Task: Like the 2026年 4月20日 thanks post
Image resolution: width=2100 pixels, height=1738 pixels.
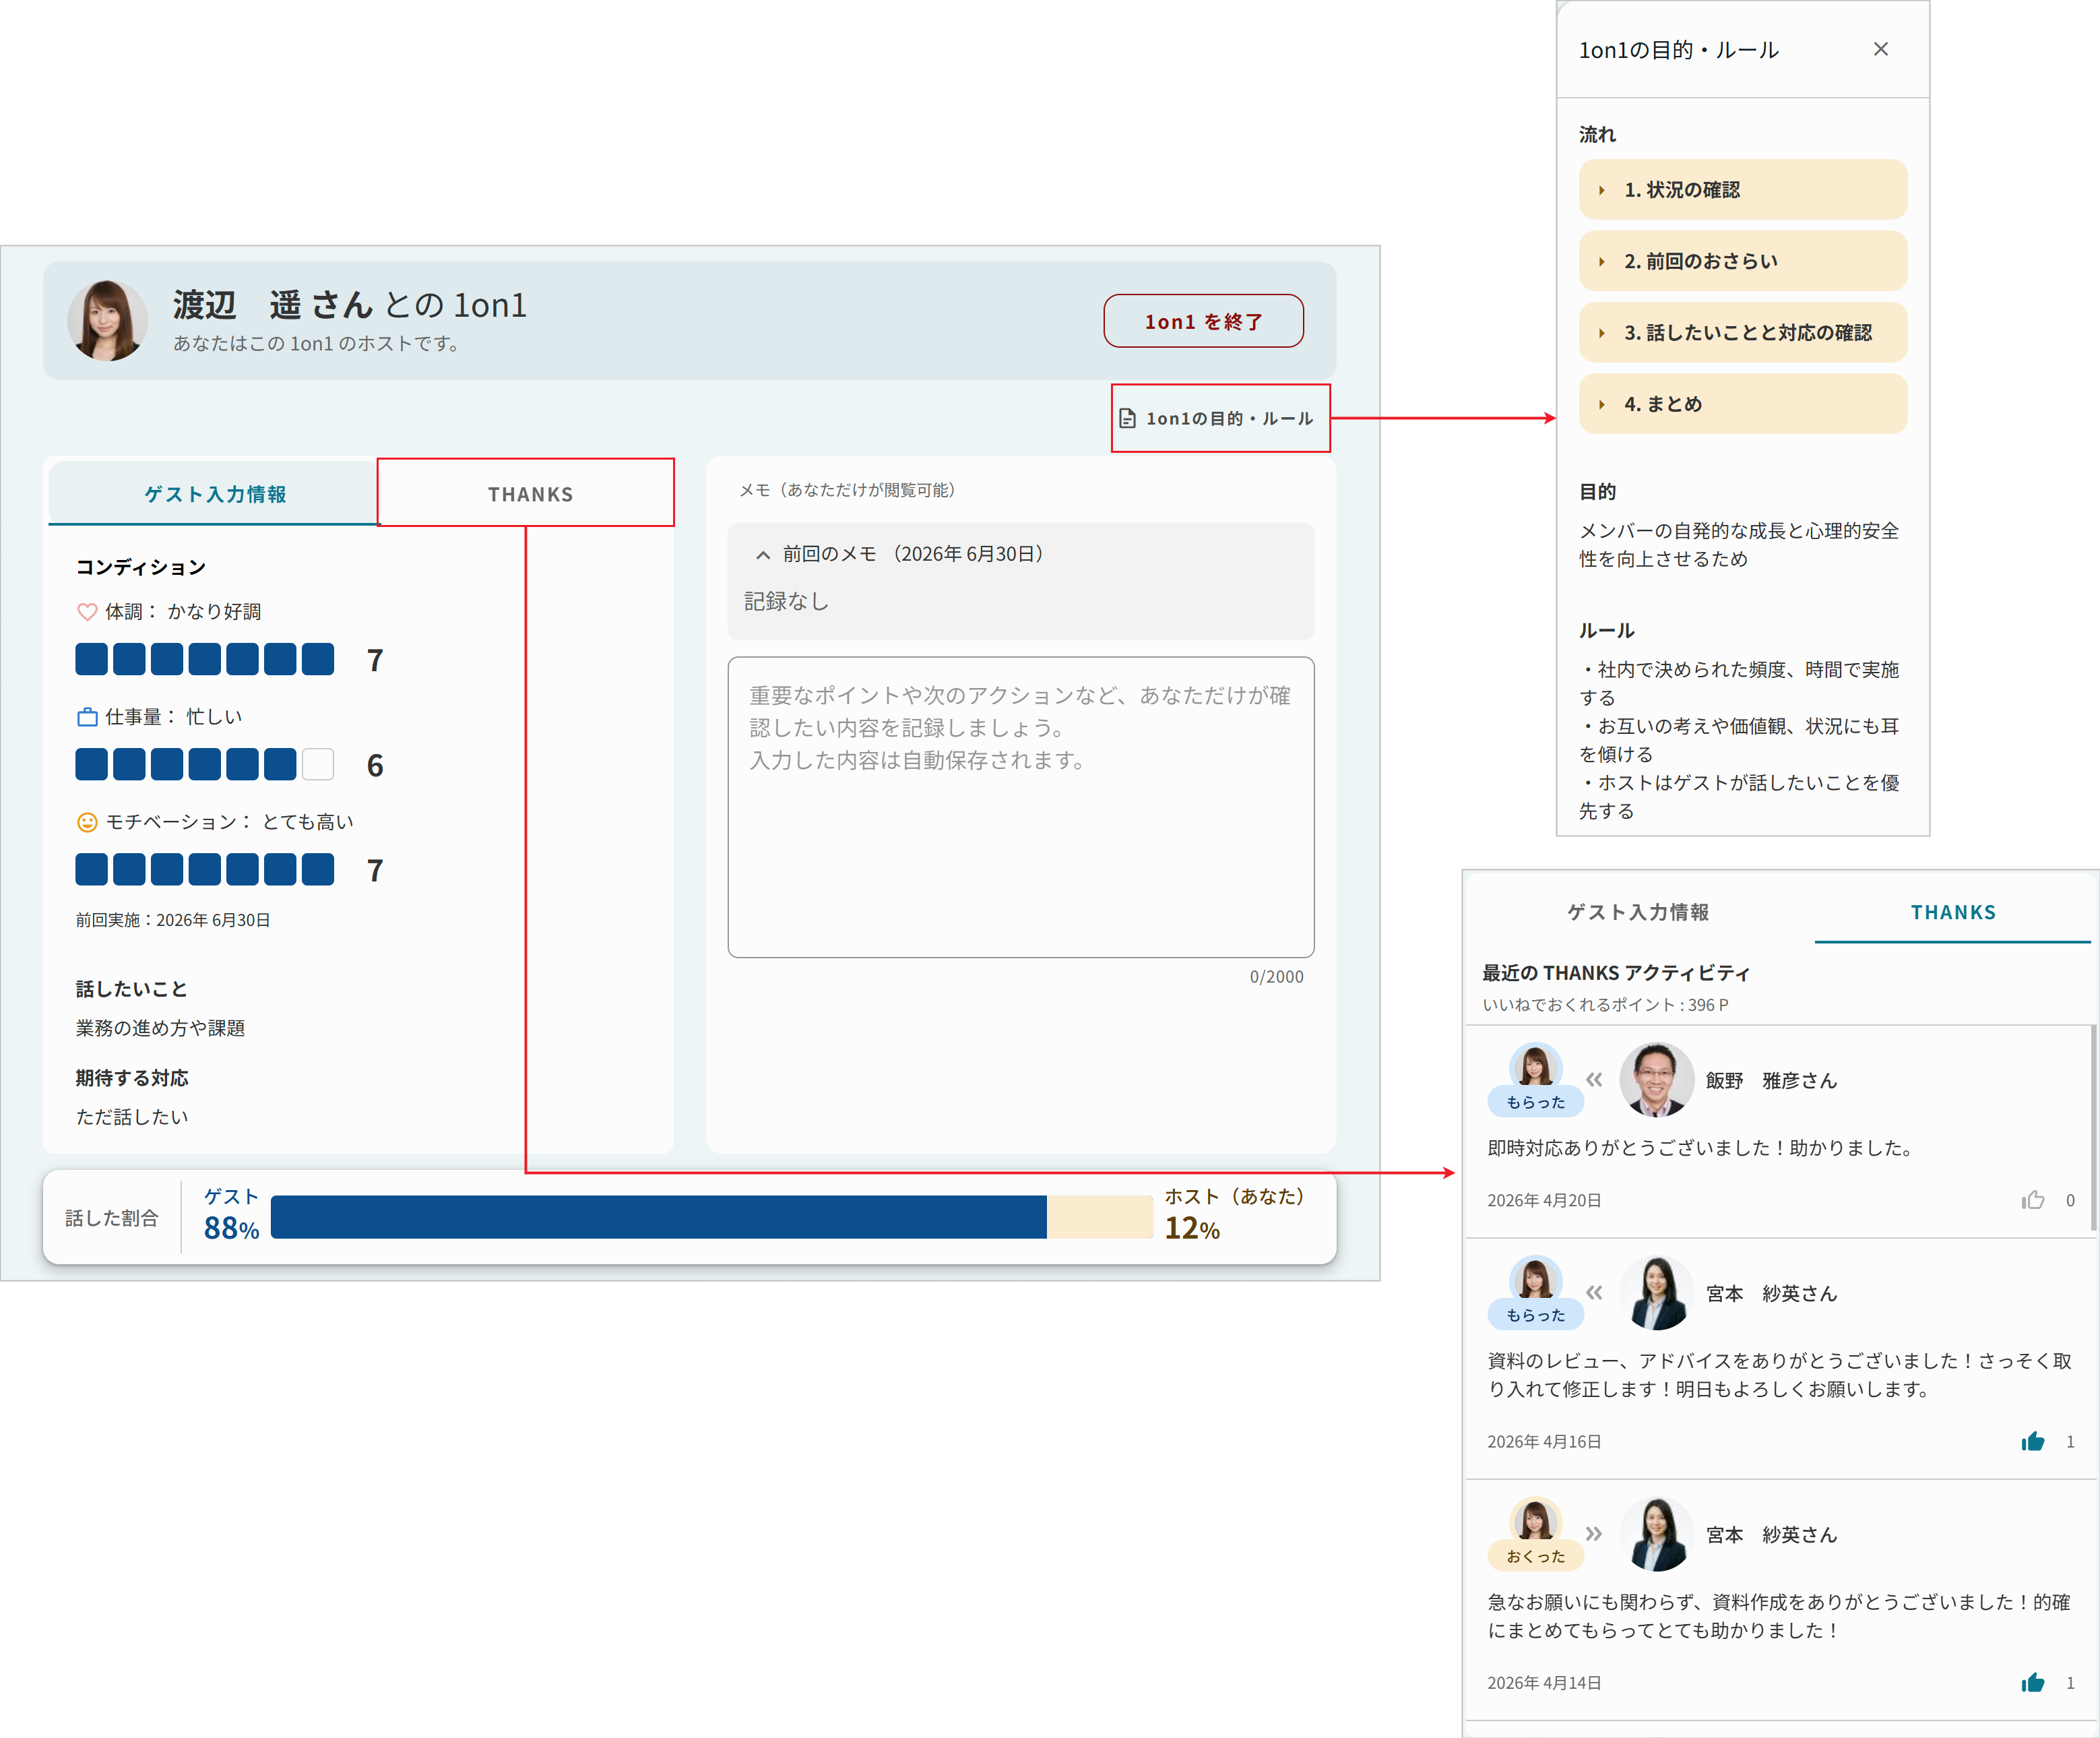Action: click(2032, 1199)
